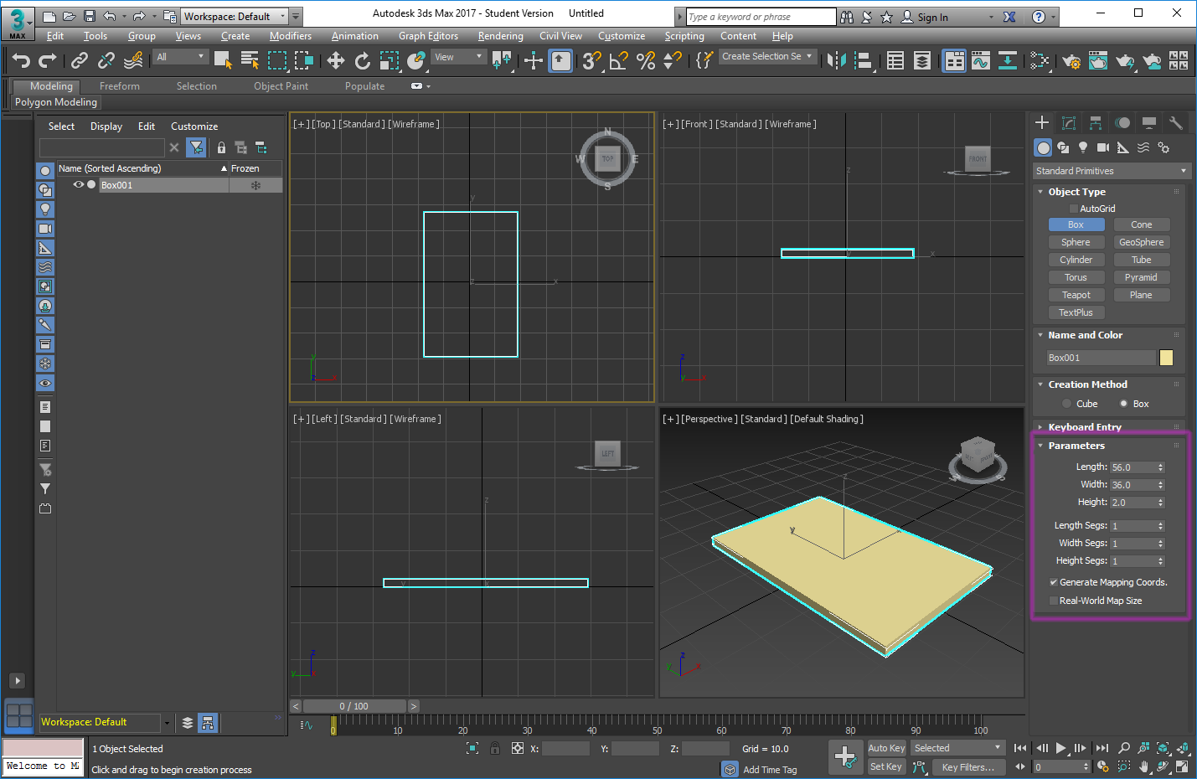
Task: Click the Play Animation button
Action: coord(1060,748)
